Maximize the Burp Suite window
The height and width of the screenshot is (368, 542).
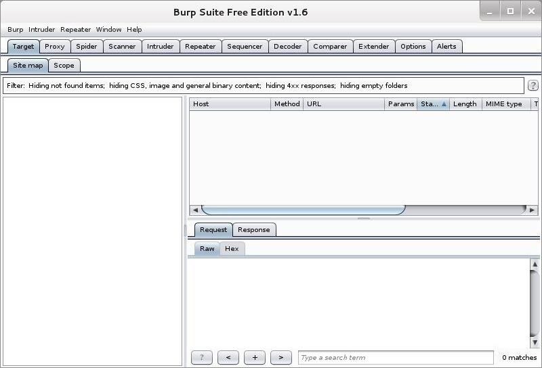coord(510,11)
